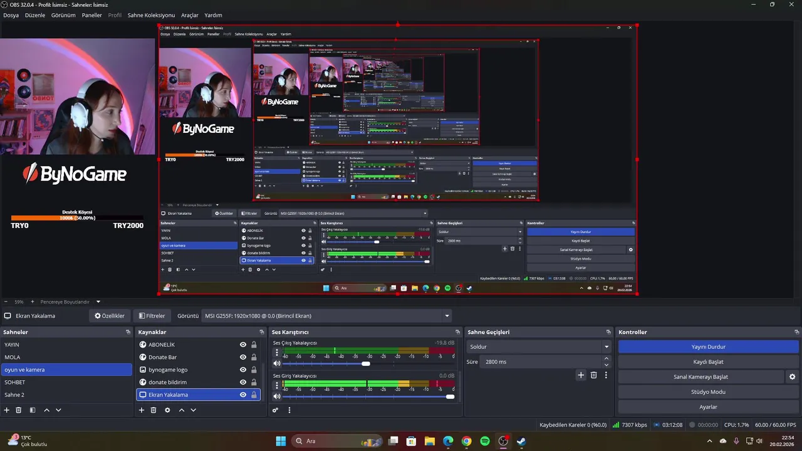This screenshot has height=451, width=802.
Task: Add a new scene transition
Action: (581, 375)
